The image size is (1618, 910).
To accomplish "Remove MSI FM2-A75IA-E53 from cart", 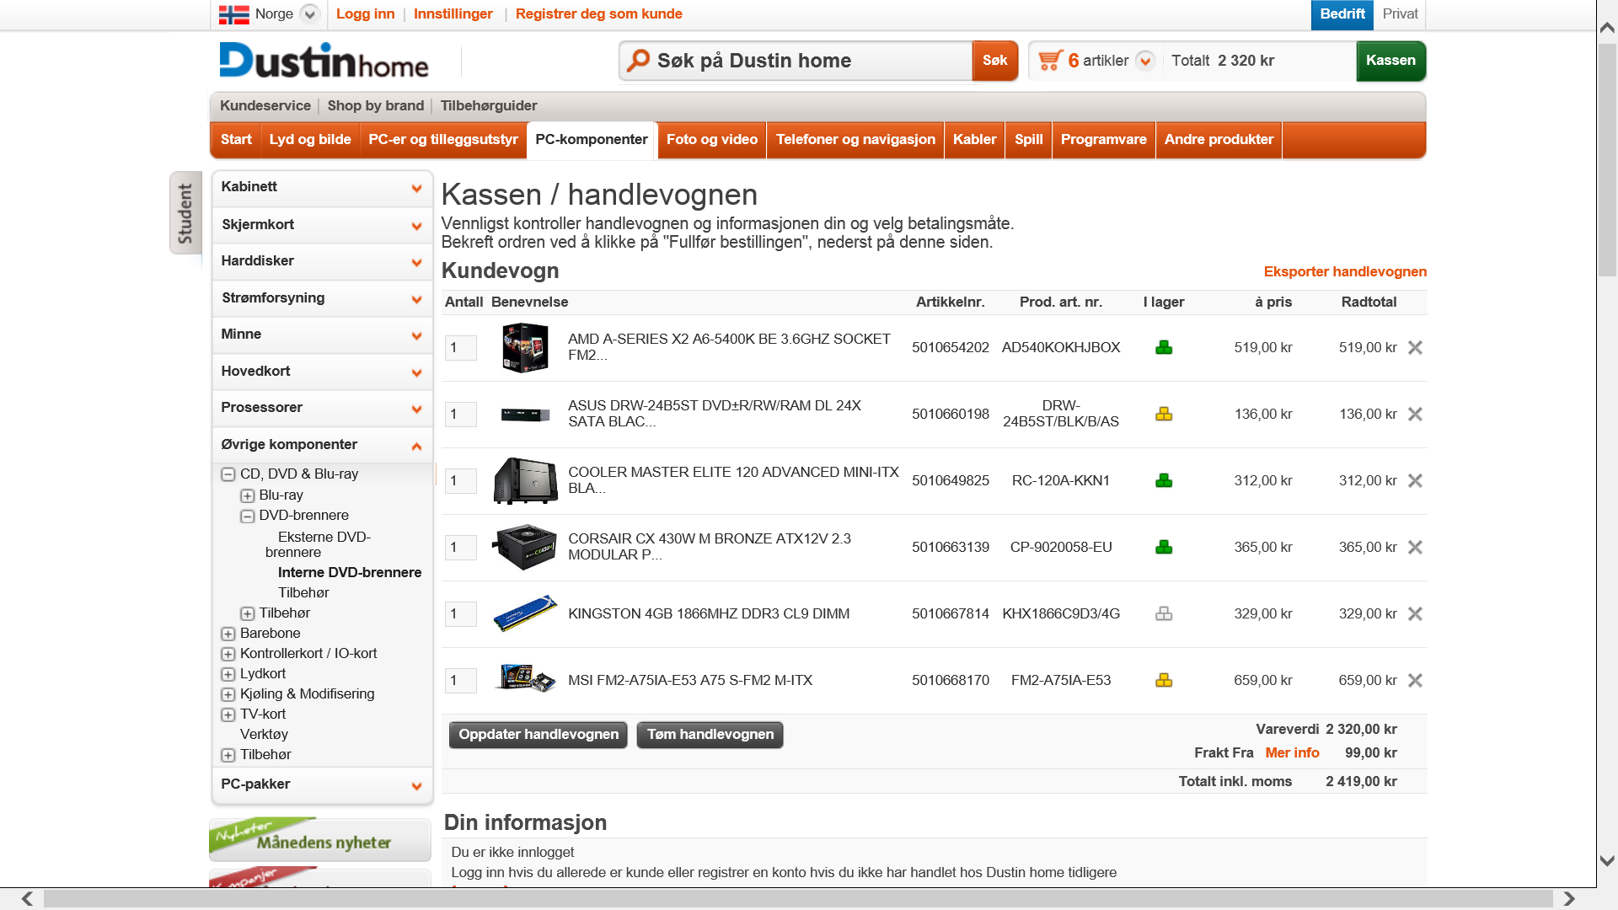I will [1415, 681].
